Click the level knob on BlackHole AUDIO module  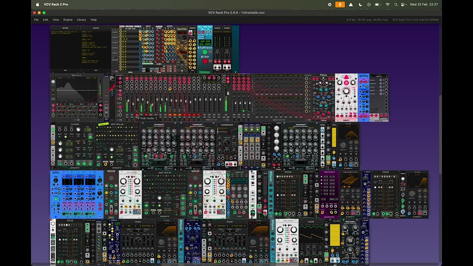(227, 54)
